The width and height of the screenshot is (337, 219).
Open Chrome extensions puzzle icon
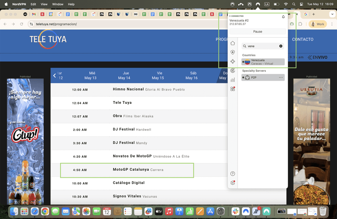coord(300,24)
